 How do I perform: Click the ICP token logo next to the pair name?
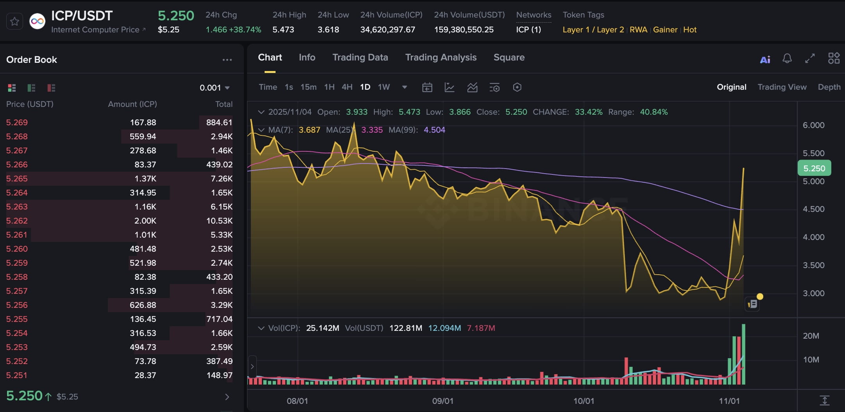coord(37,21)
